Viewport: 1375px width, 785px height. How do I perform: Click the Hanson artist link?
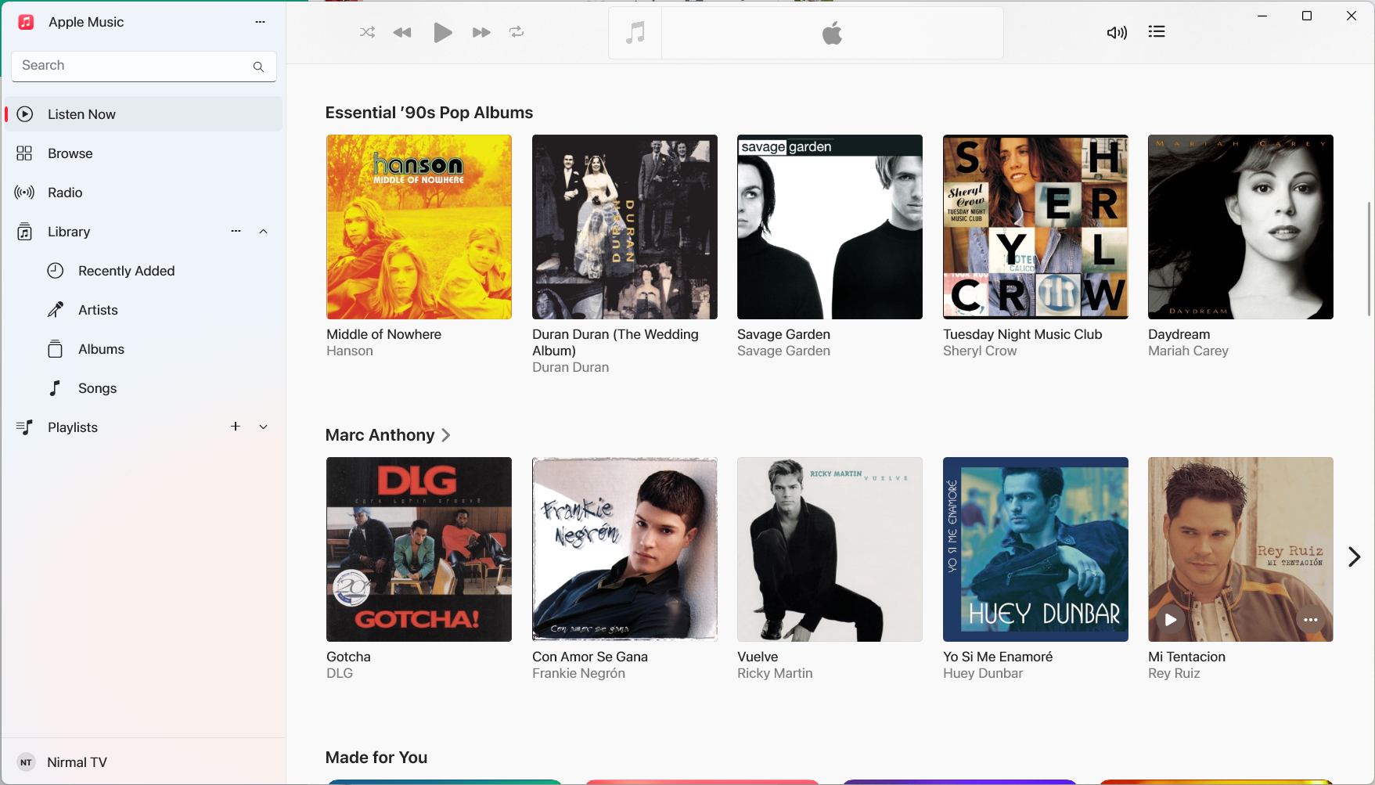[x=350, y=351]
